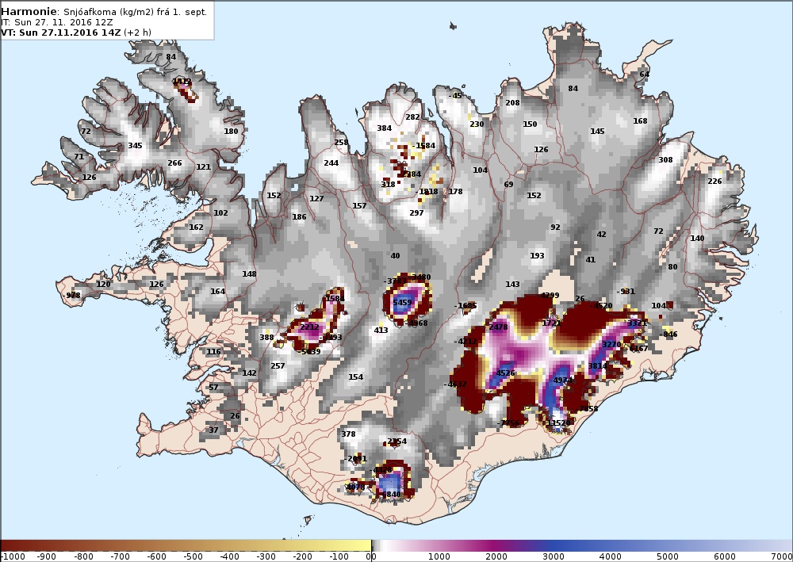
Task: Select the 'VT: Sun 27.11.2016 14Z' line
Action: [61, 32]
